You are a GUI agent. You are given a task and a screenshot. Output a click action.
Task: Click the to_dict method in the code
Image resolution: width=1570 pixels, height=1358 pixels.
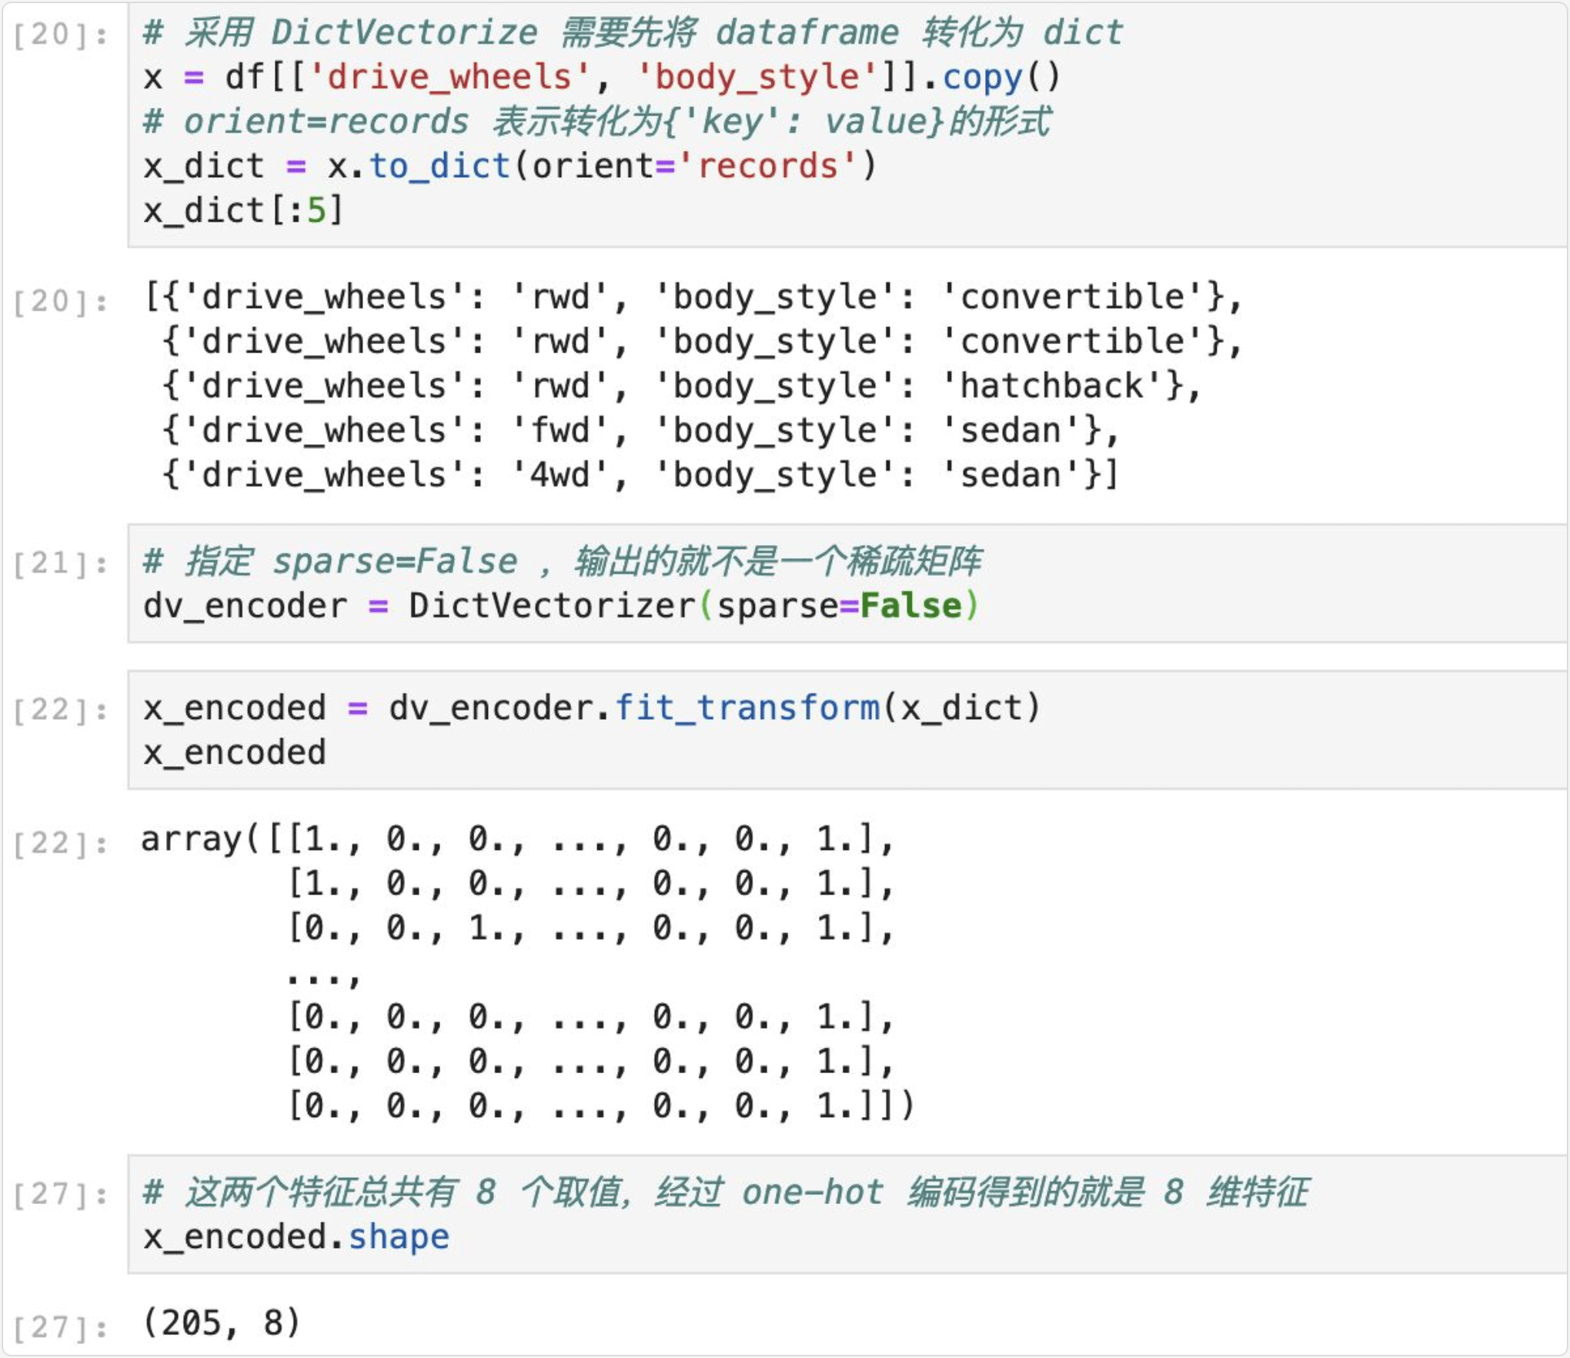tap(439, 166)
